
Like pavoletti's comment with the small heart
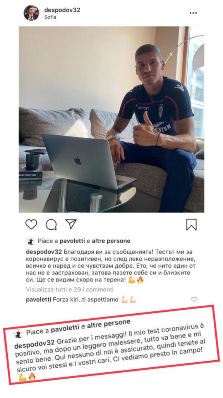click(x=194, y=300)
